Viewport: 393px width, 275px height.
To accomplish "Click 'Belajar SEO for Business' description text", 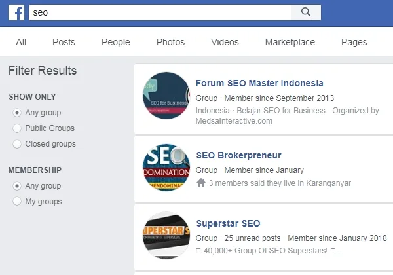I will click(281, 111).
